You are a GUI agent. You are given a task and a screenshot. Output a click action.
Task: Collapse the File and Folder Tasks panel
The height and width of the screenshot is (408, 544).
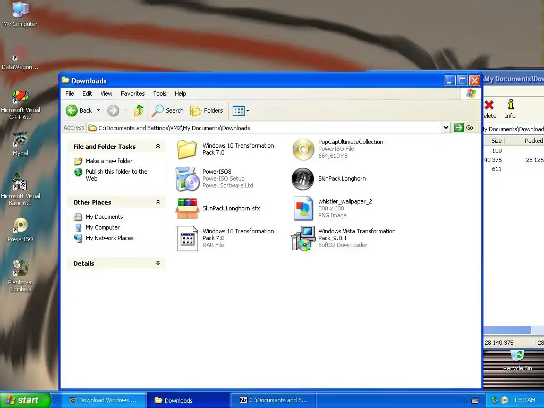(158, 147)
